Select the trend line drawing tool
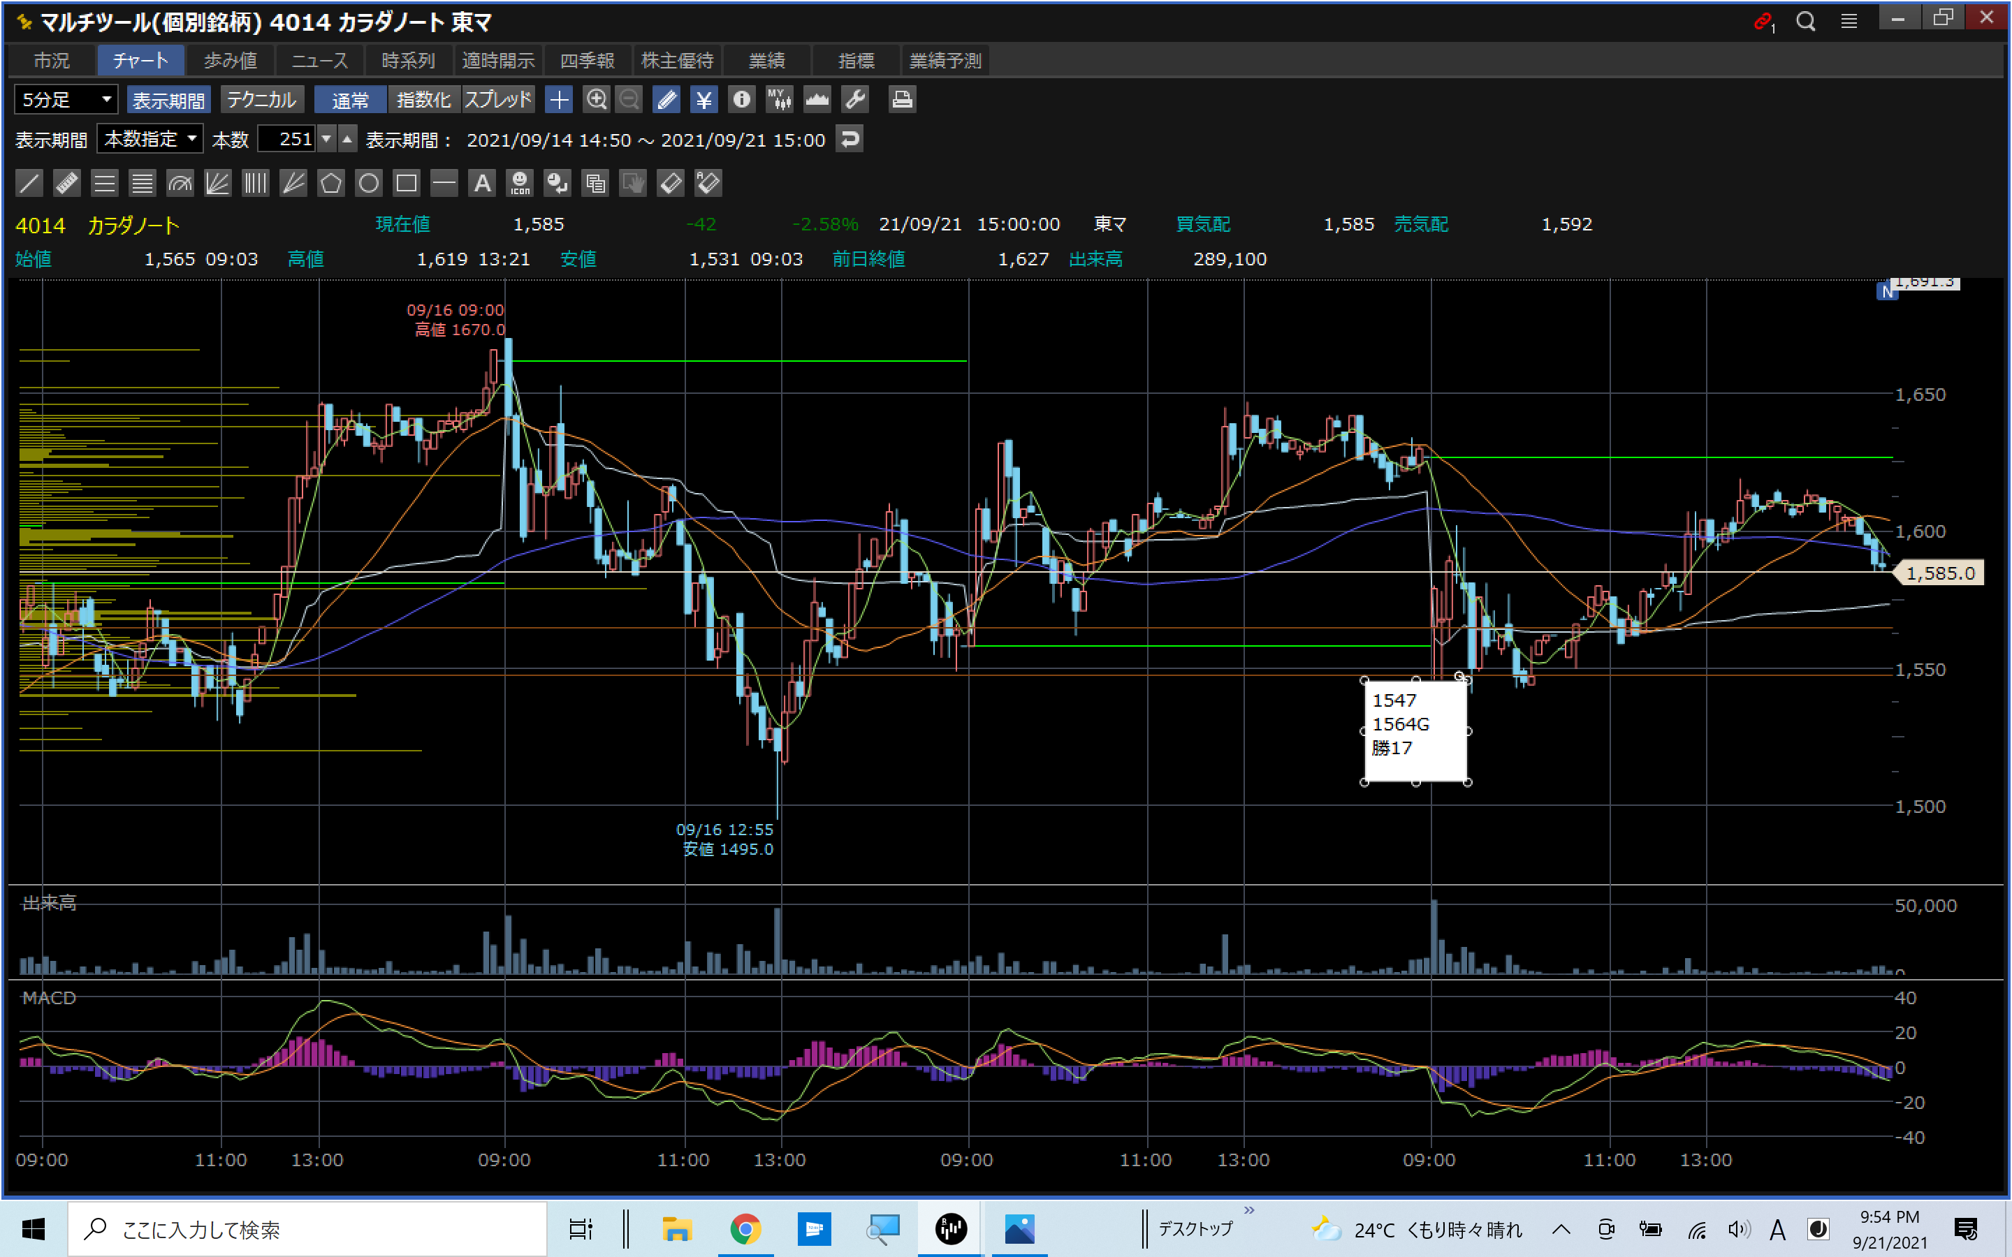The image size is (2012, 1257). [29, 183]
